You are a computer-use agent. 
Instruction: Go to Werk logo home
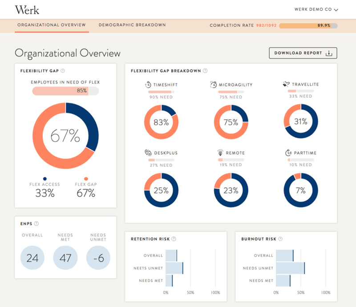click(27, 10)
